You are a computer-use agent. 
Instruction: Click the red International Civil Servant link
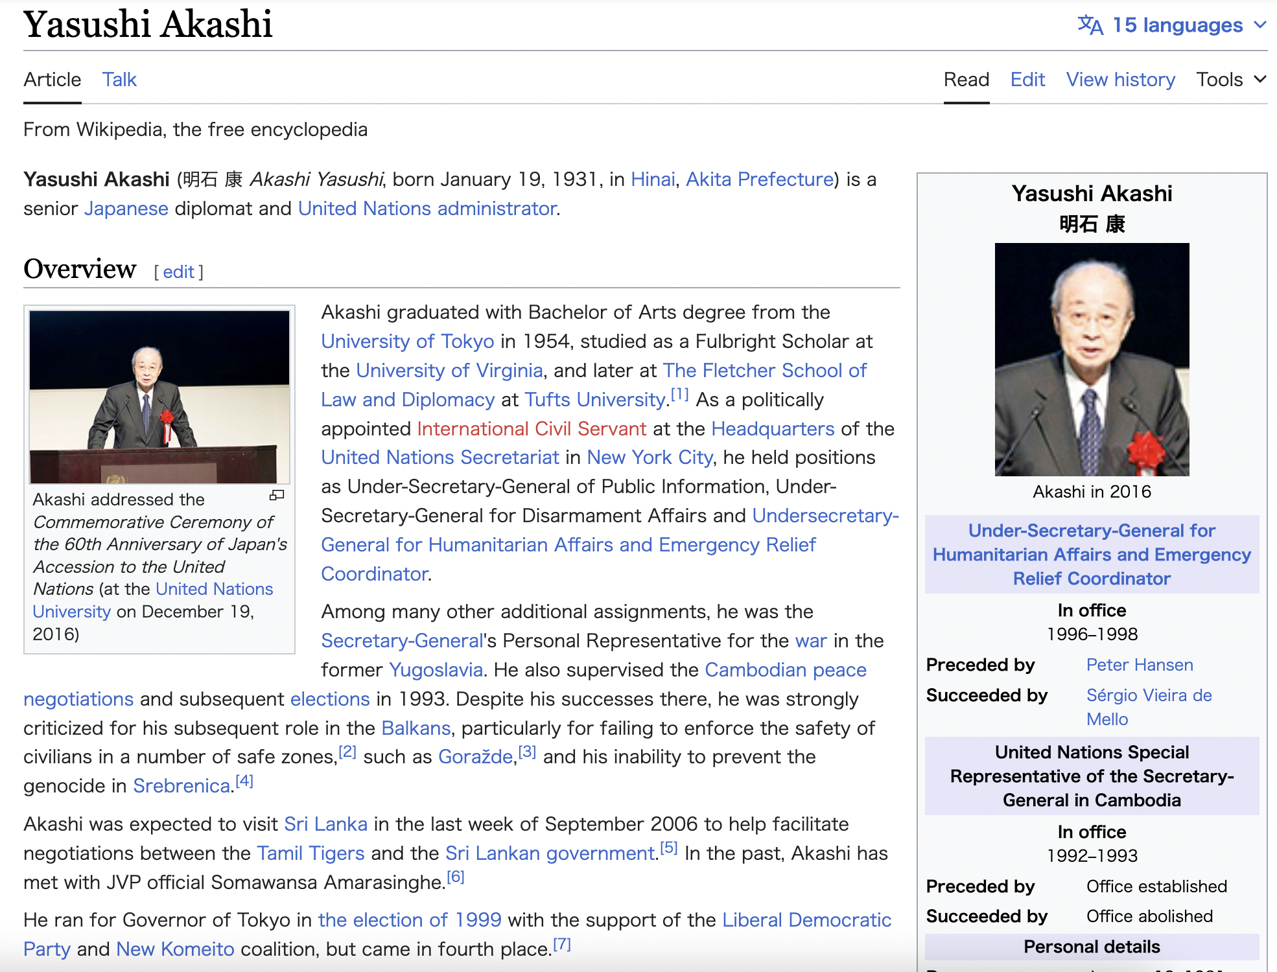pyautogui.click(x=532, y=429)
